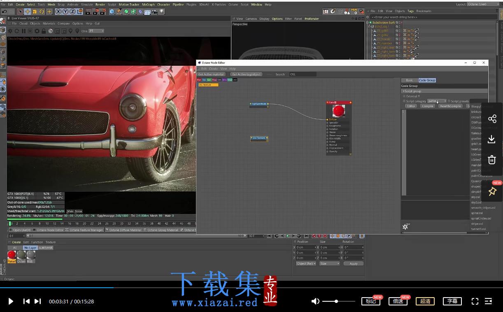The image size is (503, 312).
Task: Click the Live Viewer focus picker pin icon
Action: [70, 31]
